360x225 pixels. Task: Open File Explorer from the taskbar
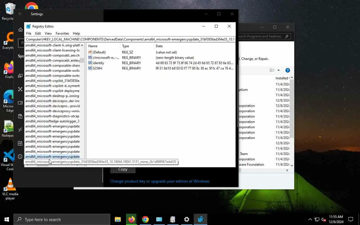(x=118, y=219)
